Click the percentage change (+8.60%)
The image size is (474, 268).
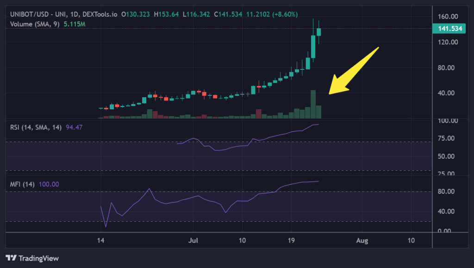[285, 14]
